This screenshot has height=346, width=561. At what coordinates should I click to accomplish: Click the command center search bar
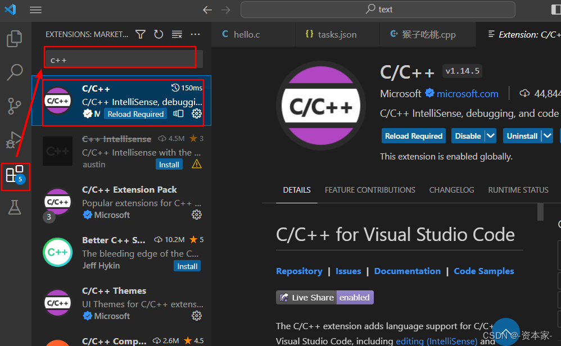(x=378, y=10)
